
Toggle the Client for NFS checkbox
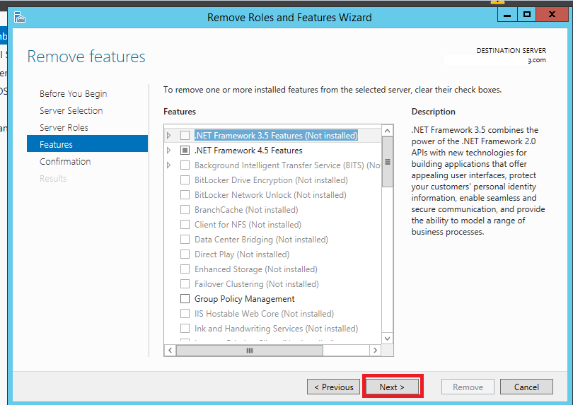[x=185, y=225]
